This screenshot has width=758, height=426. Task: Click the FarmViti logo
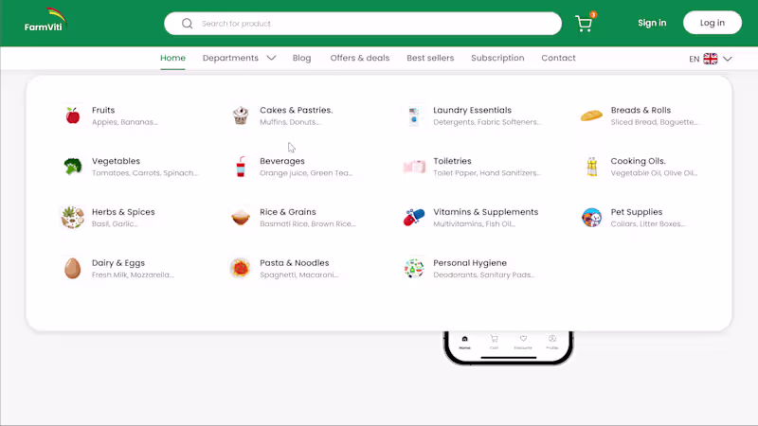(45, 20)
